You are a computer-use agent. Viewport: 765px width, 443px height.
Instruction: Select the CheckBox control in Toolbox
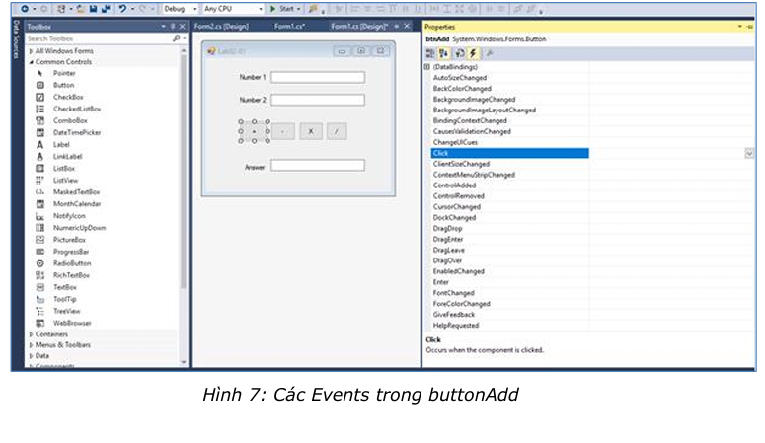click(68, 97)
